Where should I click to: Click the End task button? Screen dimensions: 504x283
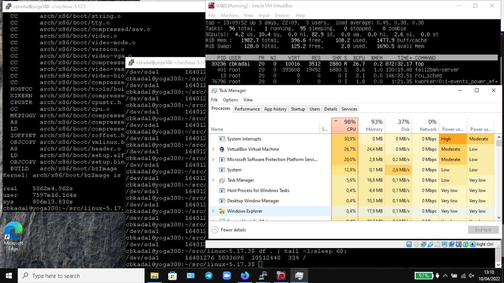click(x=483, y=230)
